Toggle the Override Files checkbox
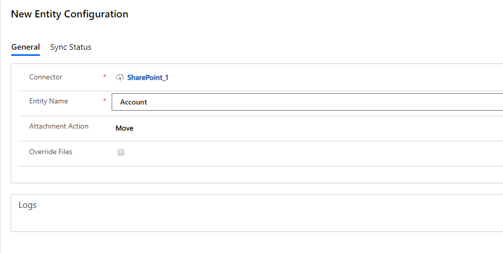The height and width of the screenshot is (253, 503). (x=120, y=152)
